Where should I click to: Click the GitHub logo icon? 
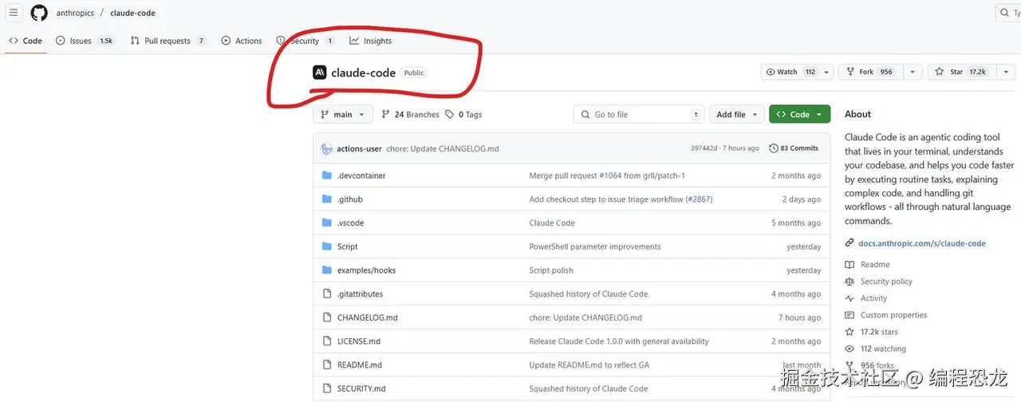38,13
